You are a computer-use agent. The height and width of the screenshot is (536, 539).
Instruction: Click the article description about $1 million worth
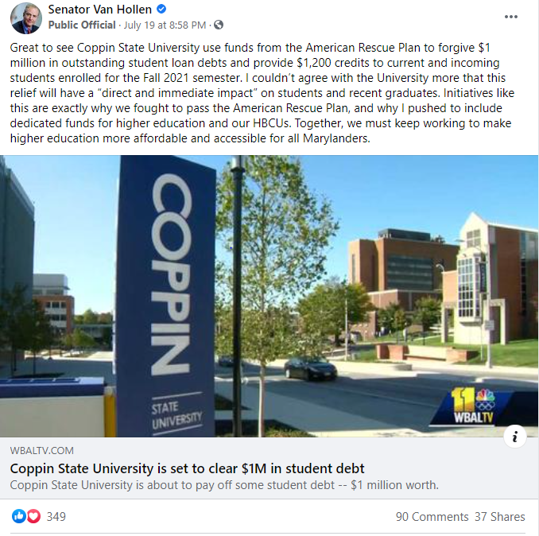pos(224,485)
